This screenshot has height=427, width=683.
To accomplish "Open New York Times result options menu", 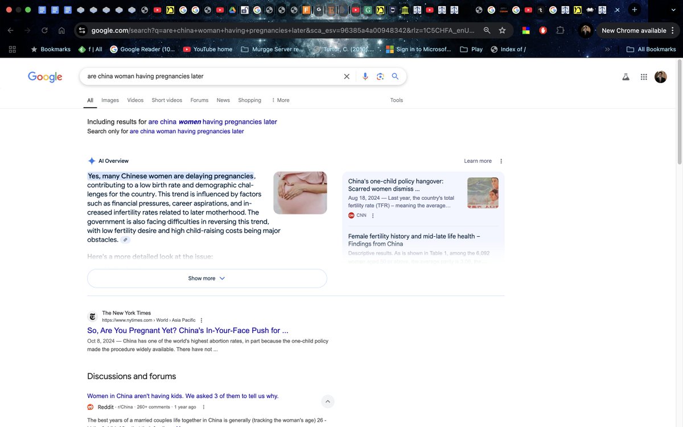I will 201,321.
